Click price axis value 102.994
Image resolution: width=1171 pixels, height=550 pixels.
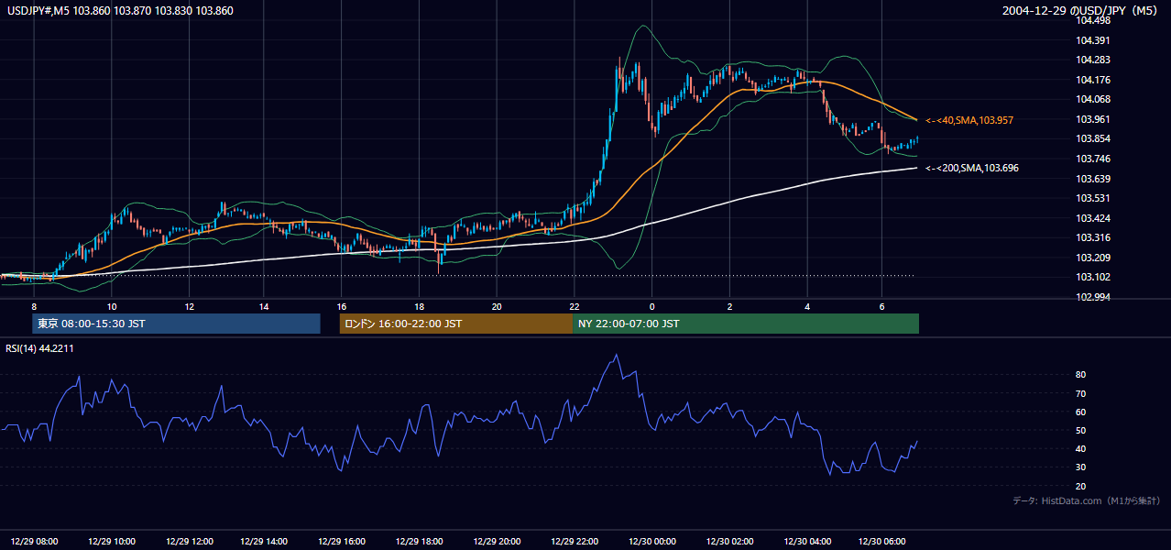[1094, 297]
